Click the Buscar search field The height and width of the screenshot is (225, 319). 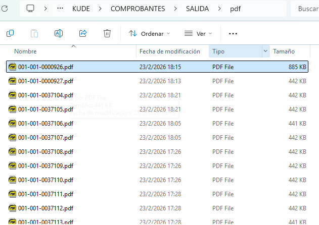pos(307,9)
